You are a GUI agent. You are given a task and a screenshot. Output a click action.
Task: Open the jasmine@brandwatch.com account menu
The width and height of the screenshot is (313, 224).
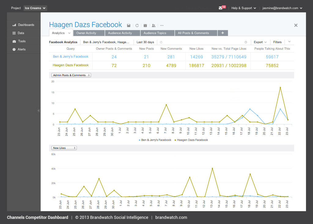tap(282, 8)
